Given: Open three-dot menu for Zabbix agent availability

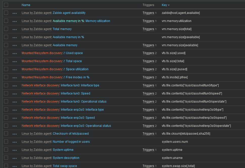Looking at the screenshot, I should click(x=15, y=13).
